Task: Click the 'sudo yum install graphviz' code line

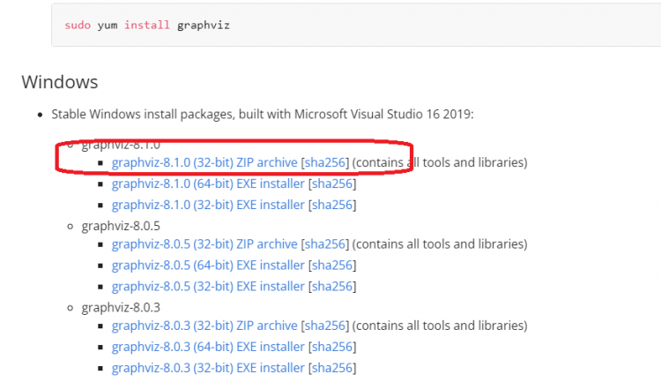Action: point(147,26)
